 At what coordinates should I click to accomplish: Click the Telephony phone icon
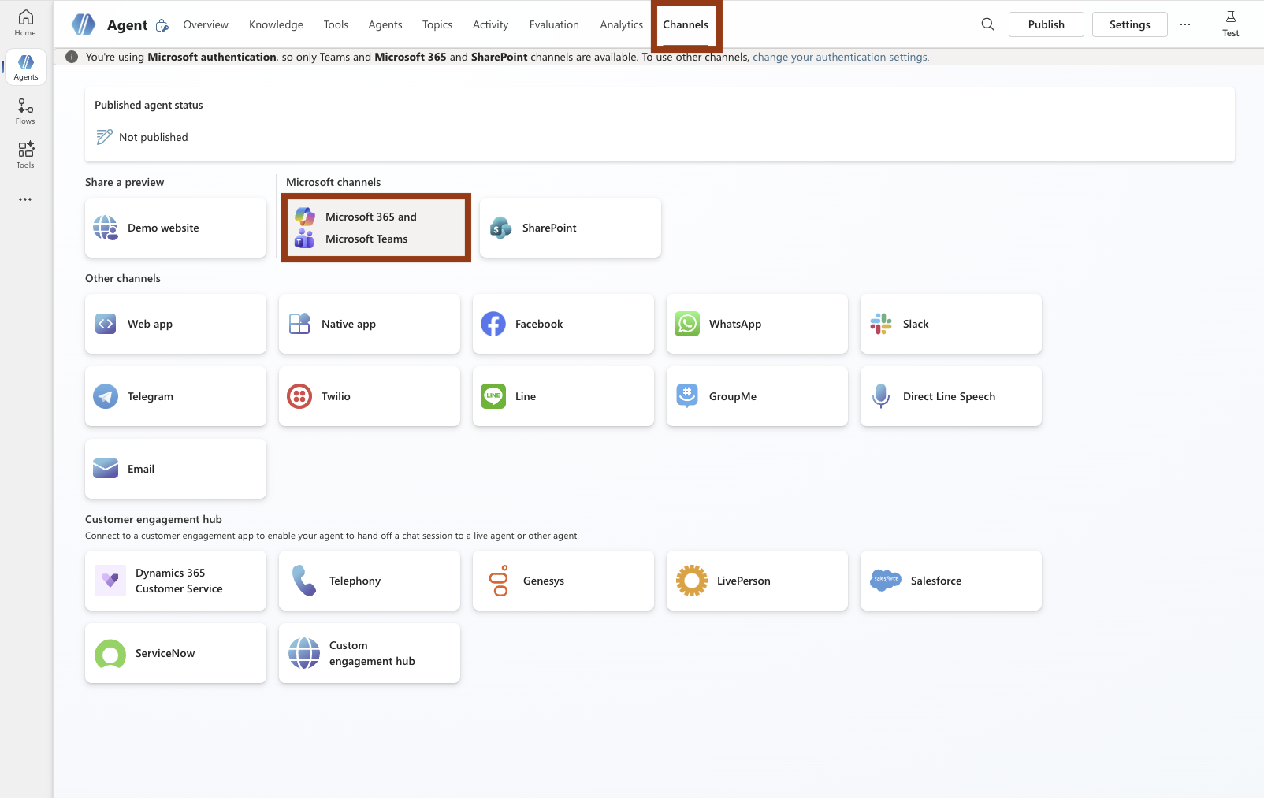(x=304, y=581)
